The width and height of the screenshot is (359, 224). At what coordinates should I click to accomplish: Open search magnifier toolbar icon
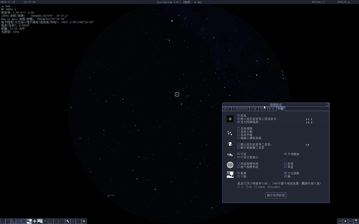62,221
